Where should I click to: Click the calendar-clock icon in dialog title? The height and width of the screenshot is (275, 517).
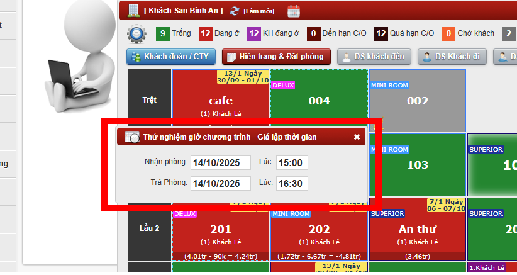132,137
